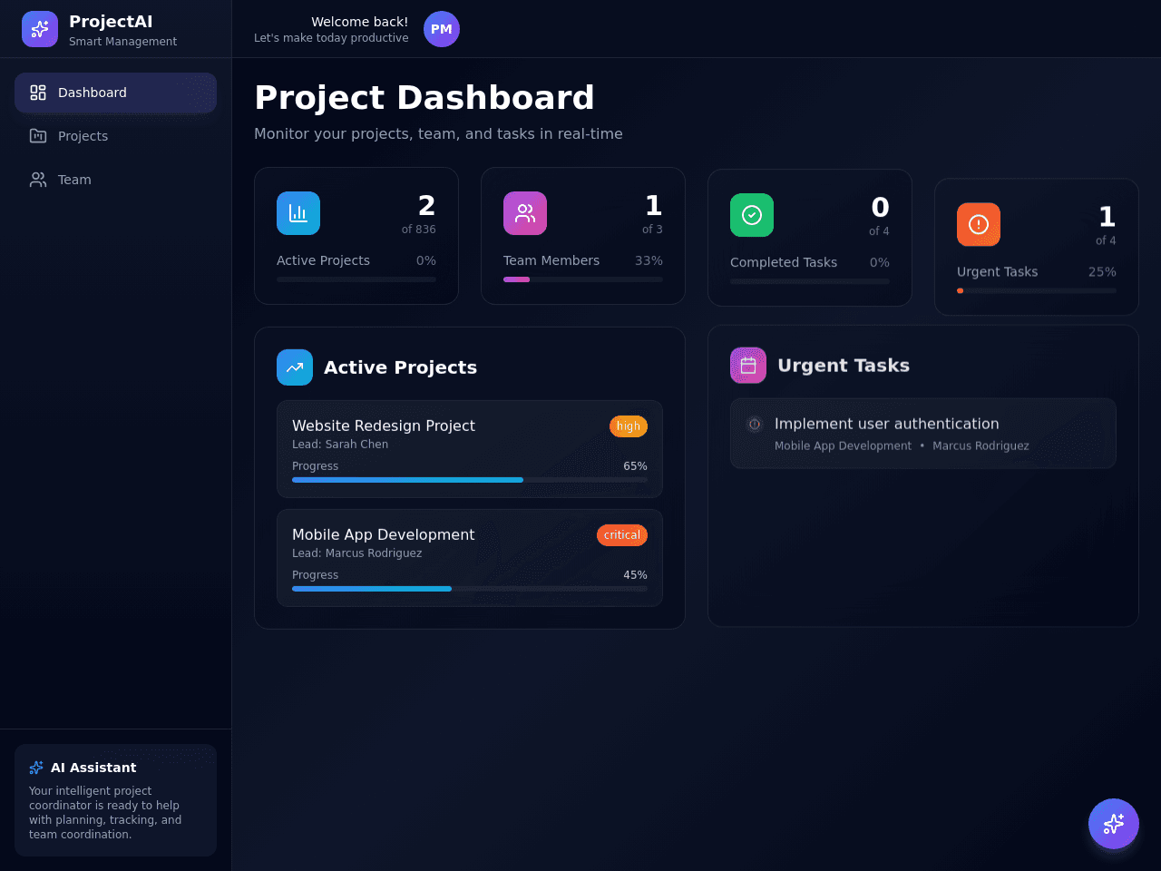Click the Urgent Tasks 25% progress bar
Screen dimensions: 1161x871
1037,290
